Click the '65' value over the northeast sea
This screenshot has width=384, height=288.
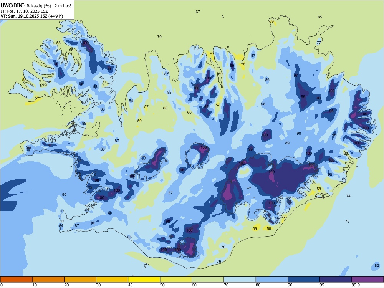pyautogui.click(x=320, y=17)
